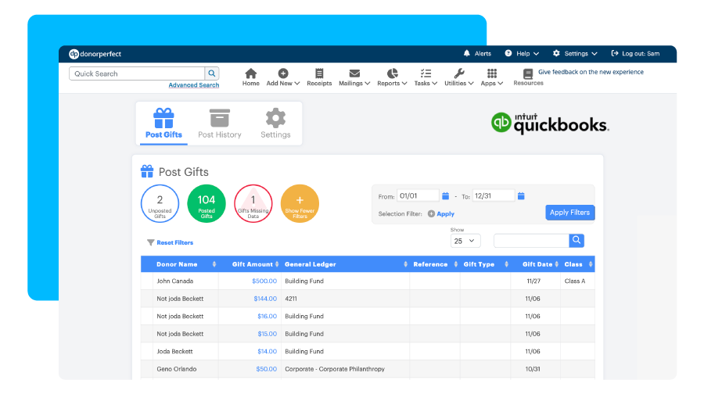Switch to the Post History tab
Screen dimensions: 704x394
pos(220,124)
